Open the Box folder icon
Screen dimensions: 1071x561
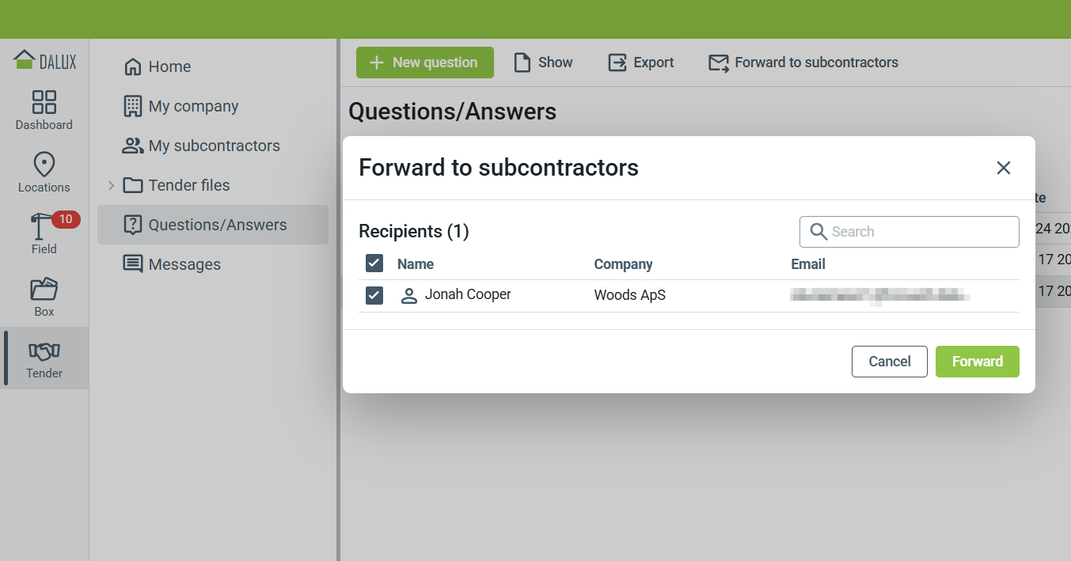(x=44, y=289)
